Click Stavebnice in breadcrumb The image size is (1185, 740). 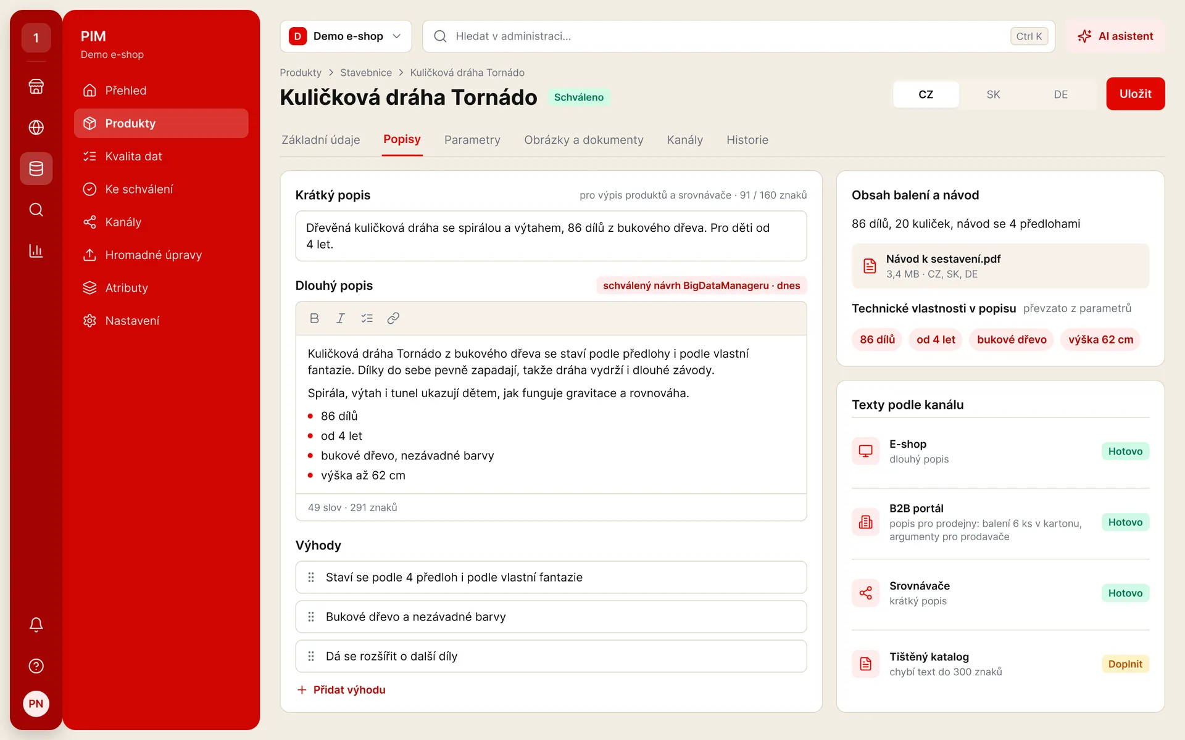(365, 73)
